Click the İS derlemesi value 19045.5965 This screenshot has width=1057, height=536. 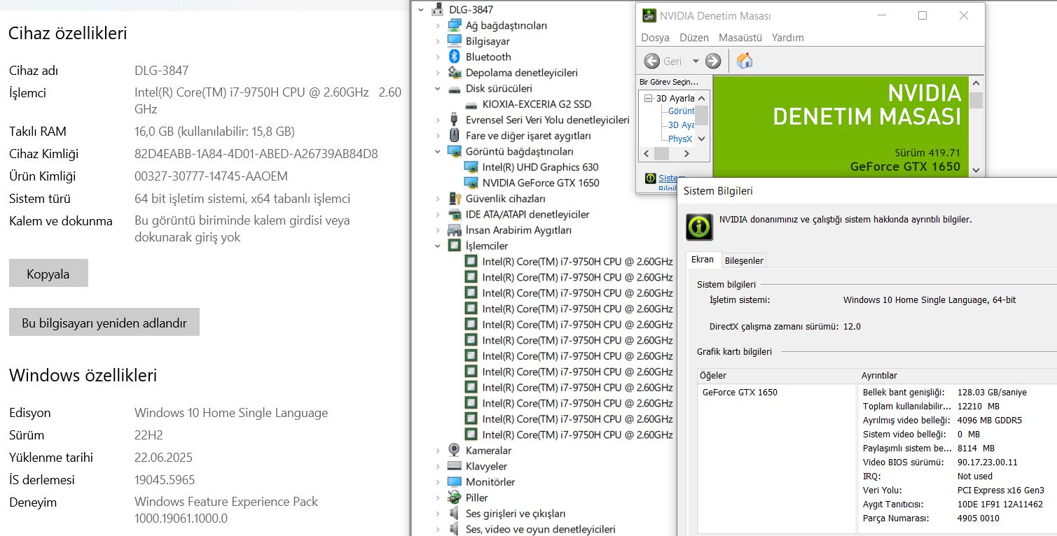pyautogui.click(x=165, y=480)
